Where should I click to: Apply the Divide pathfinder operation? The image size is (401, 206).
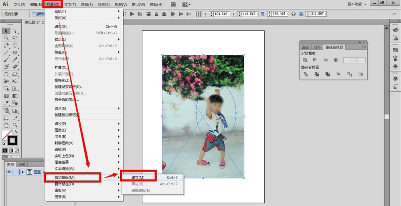pos(306,74)
